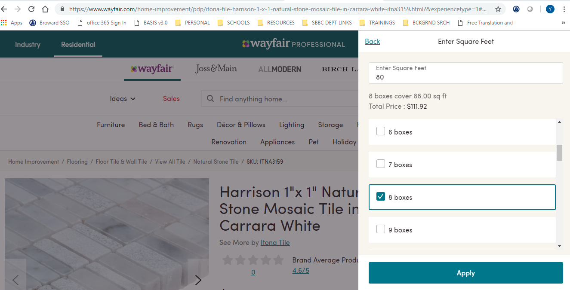Open the user profile avatar
This screenshot has height=290, width=570.
coord(550,9)
